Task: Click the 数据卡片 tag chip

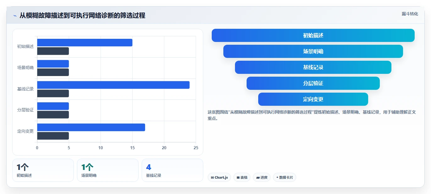Action: (x=285, y=177)
